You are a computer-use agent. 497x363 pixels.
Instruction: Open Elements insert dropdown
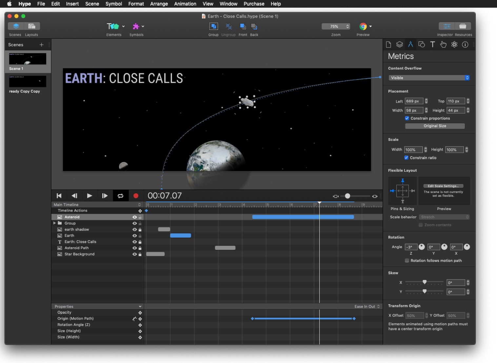click(x=123, y=26)
